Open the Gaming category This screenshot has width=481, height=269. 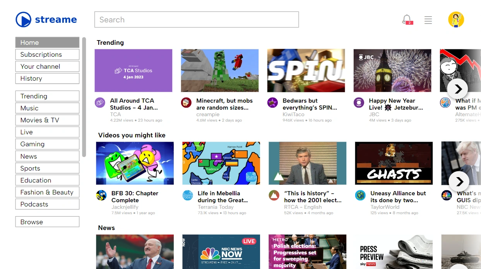[47, 144]
